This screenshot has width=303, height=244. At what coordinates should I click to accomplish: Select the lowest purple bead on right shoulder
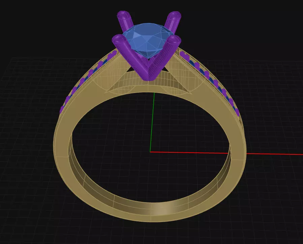(238, 113)
